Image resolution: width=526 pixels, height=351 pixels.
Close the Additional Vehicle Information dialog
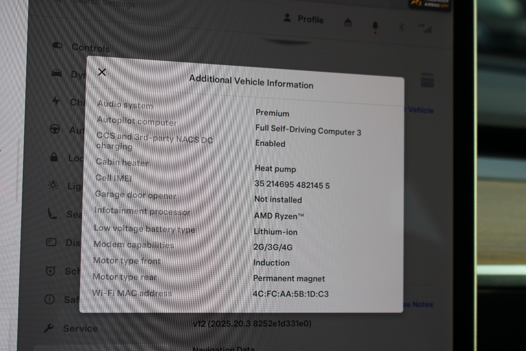click(x=102, y=72)
